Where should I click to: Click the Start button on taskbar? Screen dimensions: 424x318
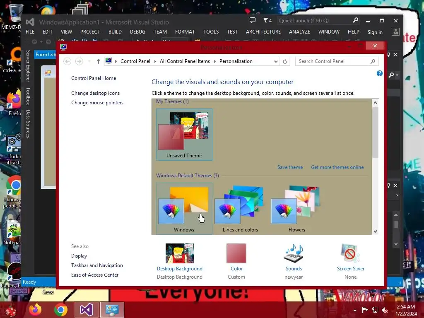10,310
